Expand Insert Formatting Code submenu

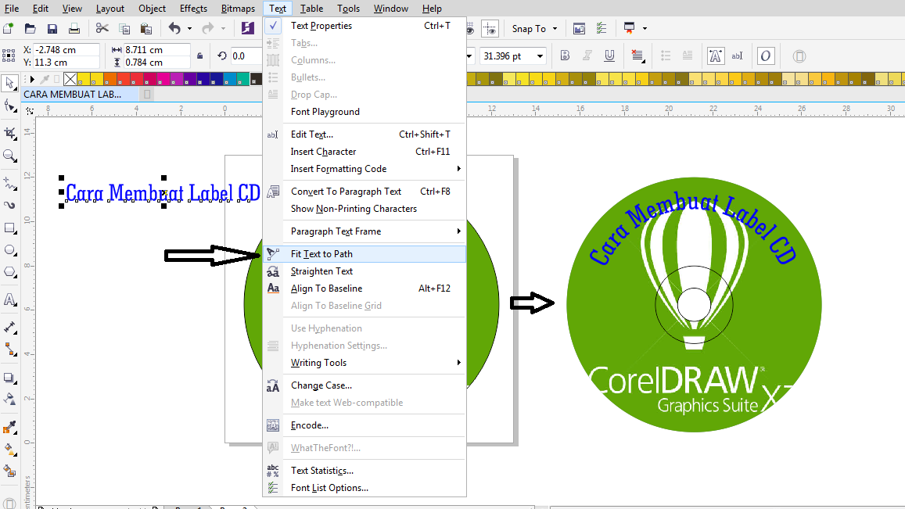click(365, 169)
